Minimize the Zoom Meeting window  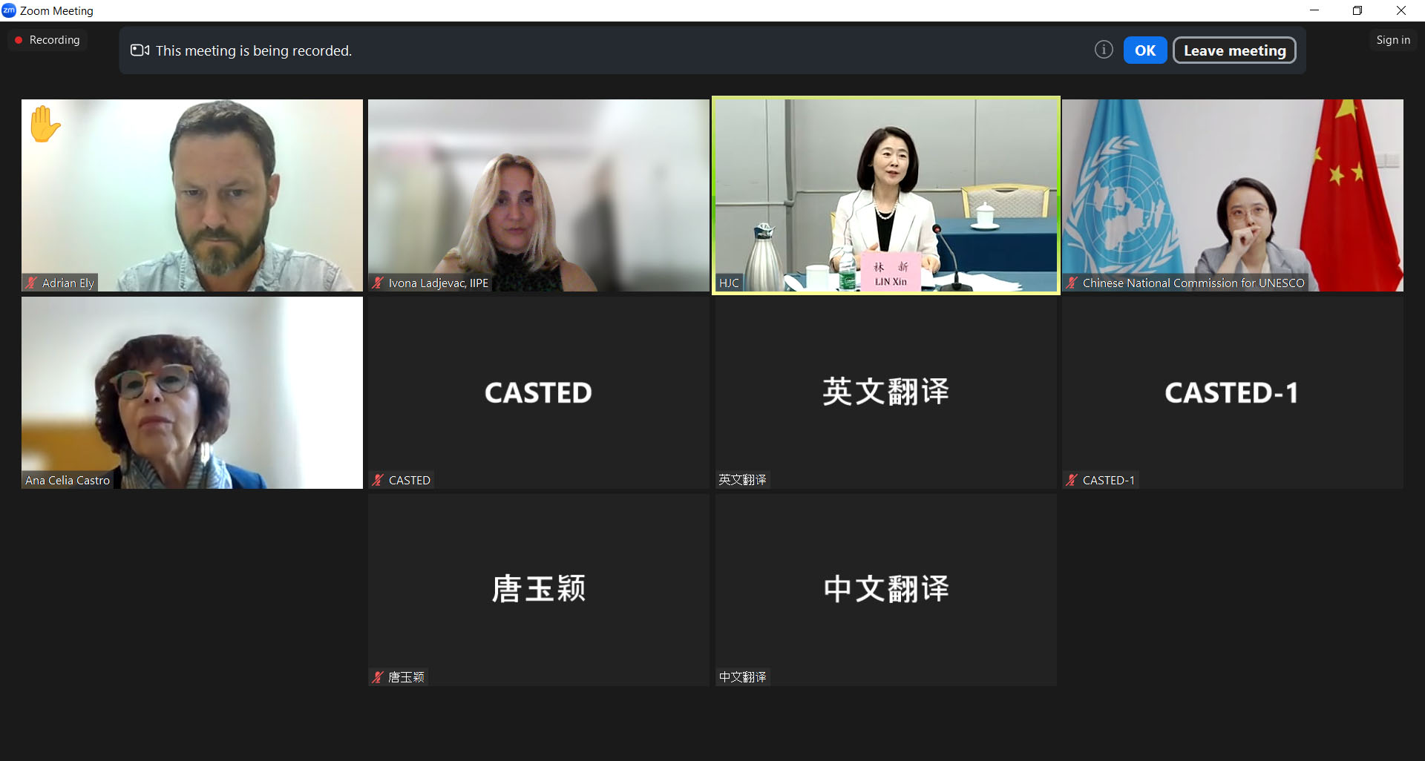(1314, 10)
